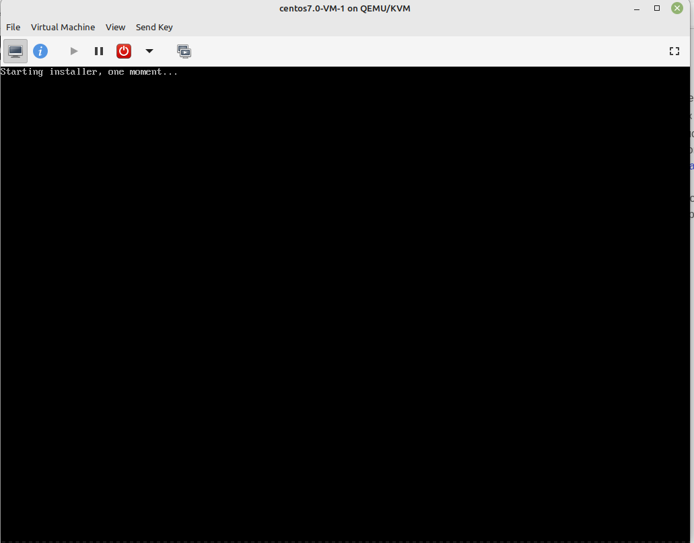Open the Send Key menu
694x543 pixels.
(x=154, y=27)
